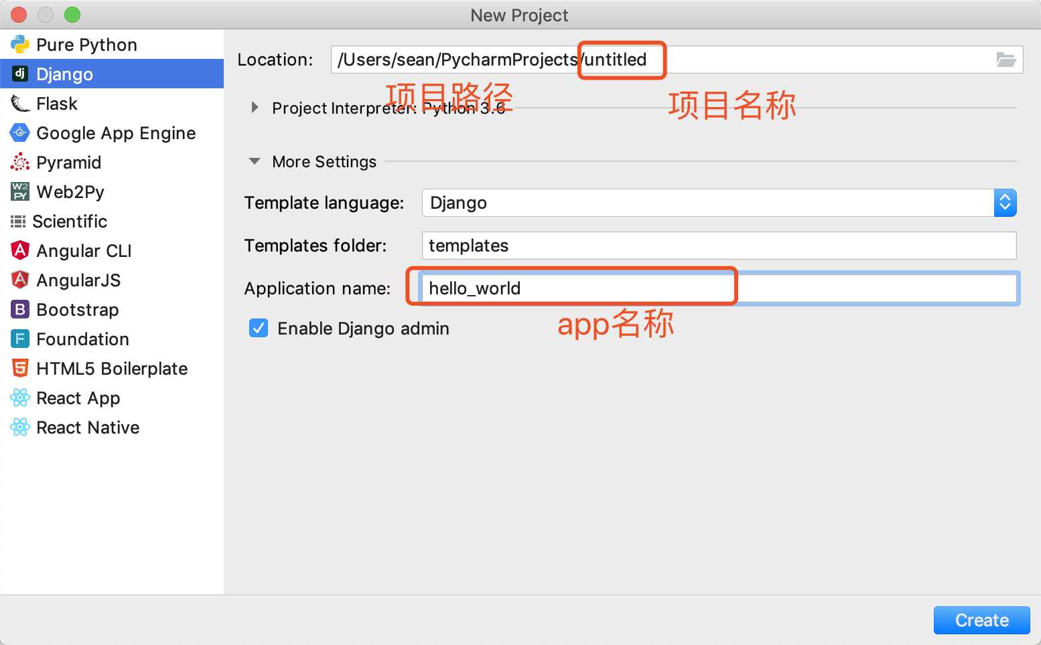Choose Google App Engine project type
The height and width of the screenshot is (645, 1041).
(x=112, y=132)
